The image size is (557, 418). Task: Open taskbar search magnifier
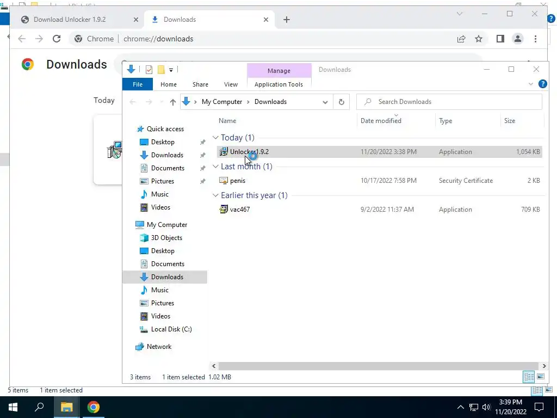pyautogui.click(x=39, y=407)
